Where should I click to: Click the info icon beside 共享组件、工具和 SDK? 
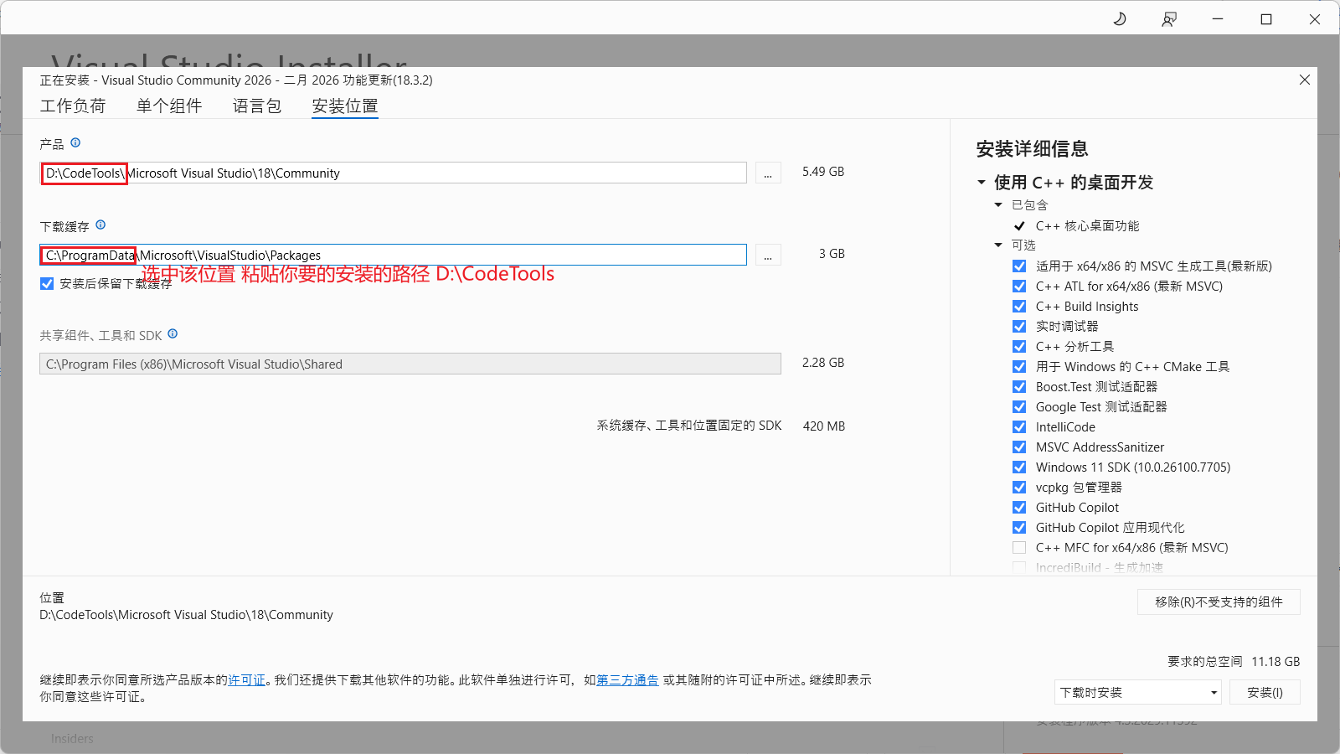tap(173, 333)
